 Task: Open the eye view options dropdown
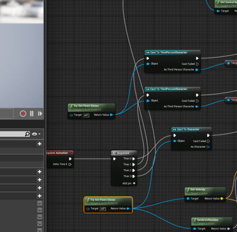pyautogui.click(x=36, y=134)
